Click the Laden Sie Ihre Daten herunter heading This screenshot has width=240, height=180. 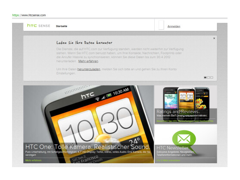coord(84,43)
